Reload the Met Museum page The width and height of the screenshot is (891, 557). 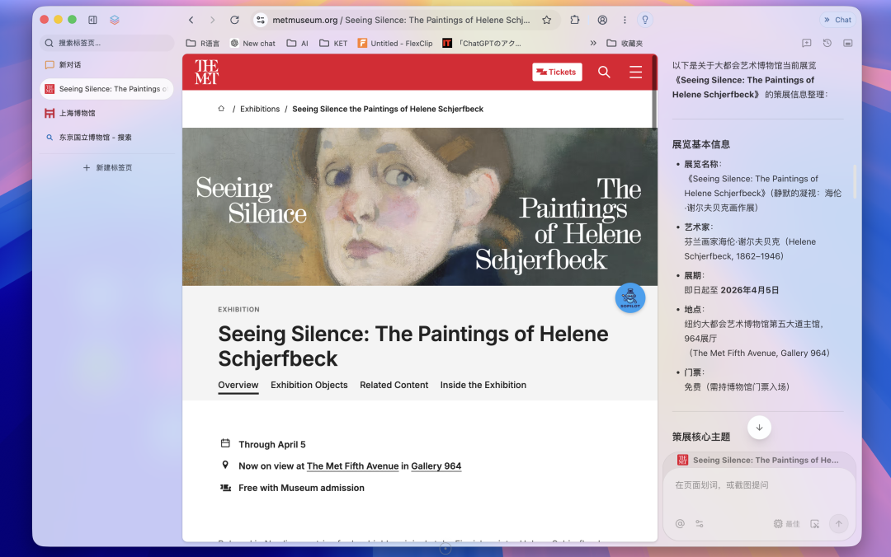pos(234,20)
